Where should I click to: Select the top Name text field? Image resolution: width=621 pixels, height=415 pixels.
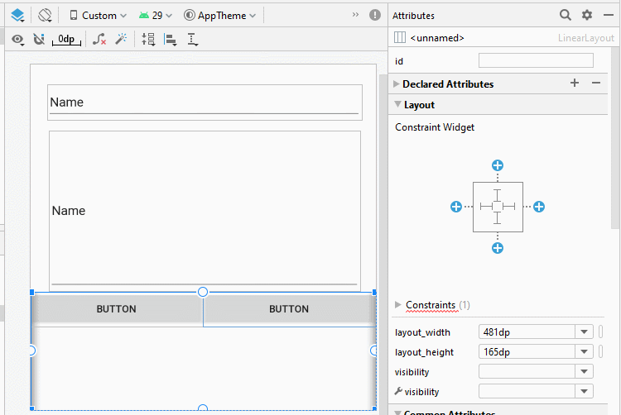(x=205, y=103)
